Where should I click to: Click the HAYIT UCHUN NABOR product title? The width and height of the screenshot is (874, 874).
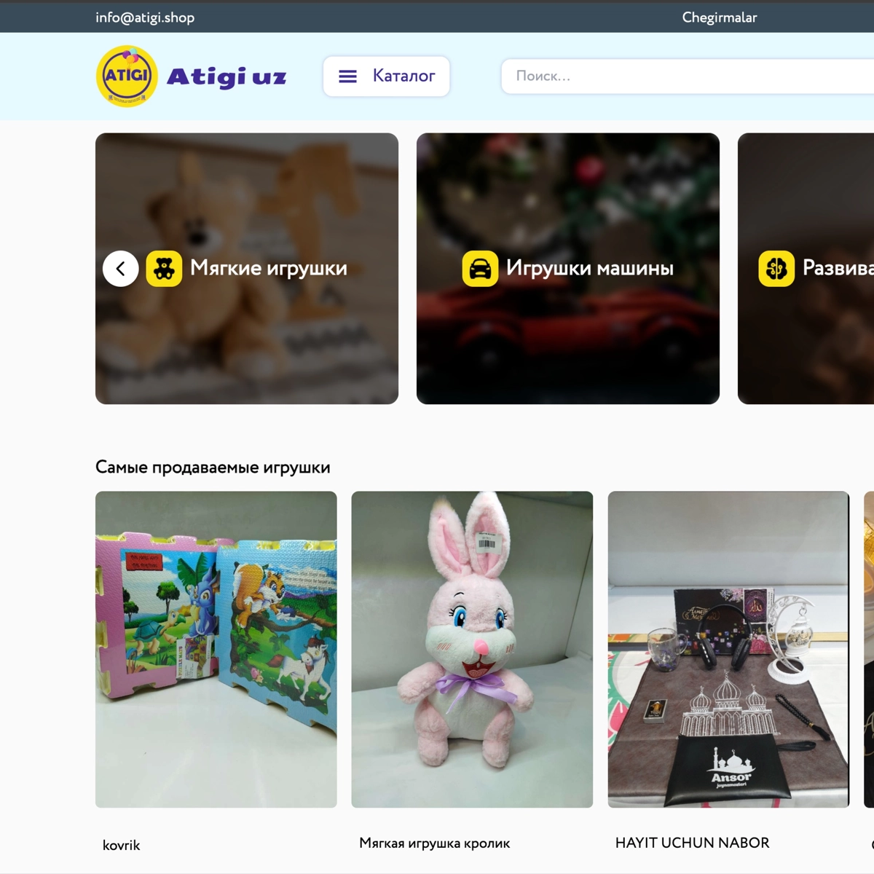point(693,843)
